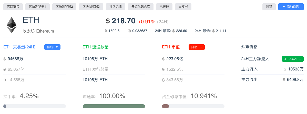Open 区块浏览器1
This screenshot has height=114, width=307.
tap(37, 7)
